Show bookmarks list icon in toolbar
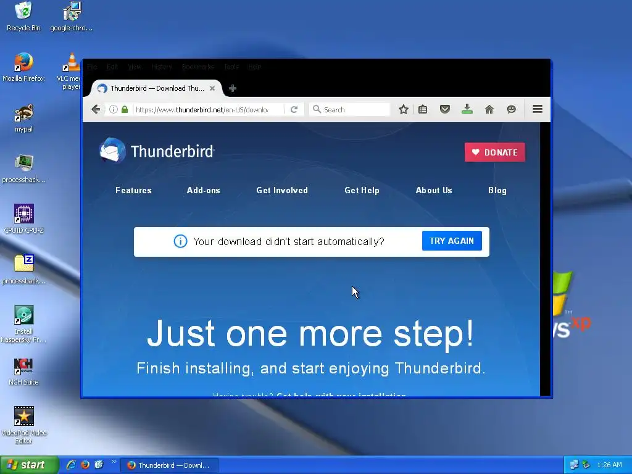 pos(423,109)
